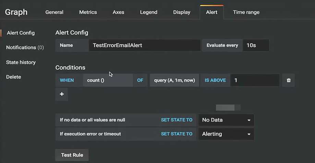The image size is (315, 163).
Task: Open the Alerting state dropdown
Action: 226,134
